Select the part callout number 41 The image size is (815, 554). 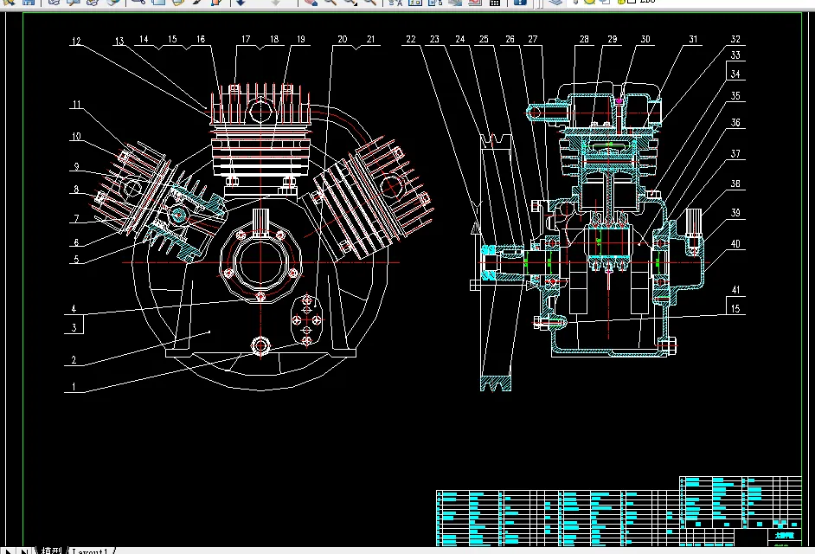point(735,288)
